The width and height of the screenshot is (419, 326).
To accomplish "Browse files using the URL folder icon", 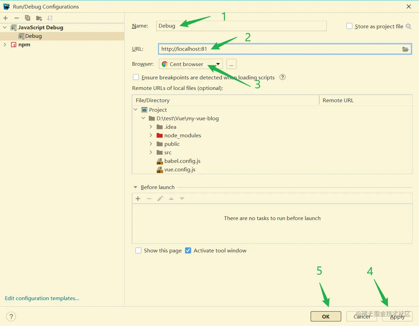I will pyautogui.click(x=405, y=49).
